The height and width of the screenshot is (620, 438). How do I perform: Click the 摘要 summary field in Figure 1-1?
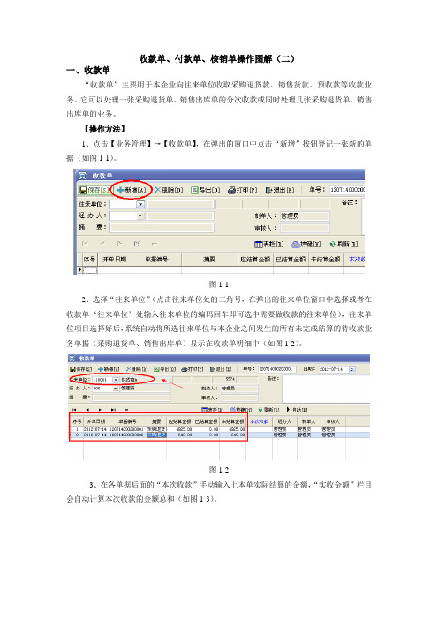coord(162,228)
